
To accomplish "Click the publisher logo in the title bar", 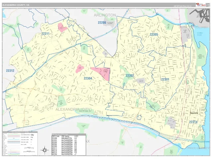I will coord(200,5).
